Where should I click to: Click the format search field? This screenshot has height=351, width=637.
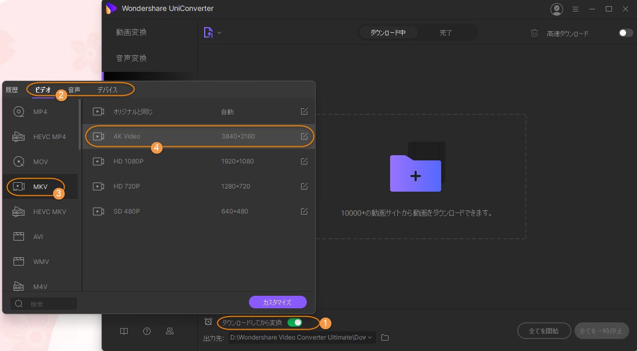pyautogui.click(x=44, y=304)
